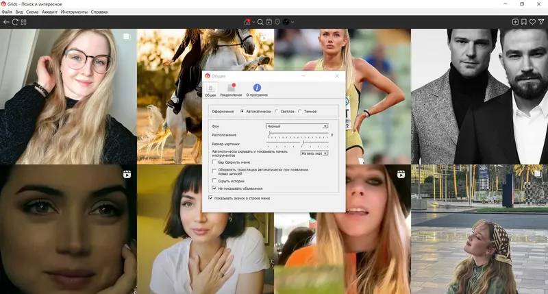548x294 pixels.
Task: Uncheck Не показывать объявления
Action: click(x=214, y=188)
